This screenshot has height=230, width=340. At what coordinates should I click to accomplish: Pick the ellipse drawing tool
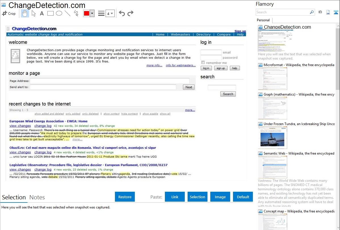pyautogui.click(x=59, y=13)
